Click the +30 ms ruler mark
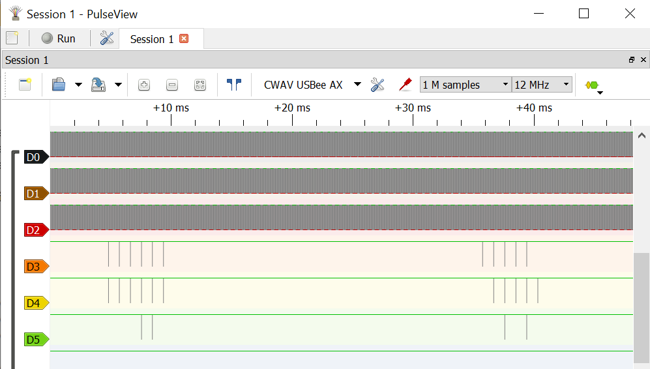 [x=413, y=108]
